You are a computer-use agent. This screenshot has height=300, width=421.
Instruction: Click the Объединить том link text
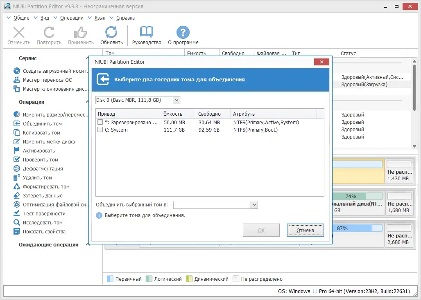coord(42,124)
